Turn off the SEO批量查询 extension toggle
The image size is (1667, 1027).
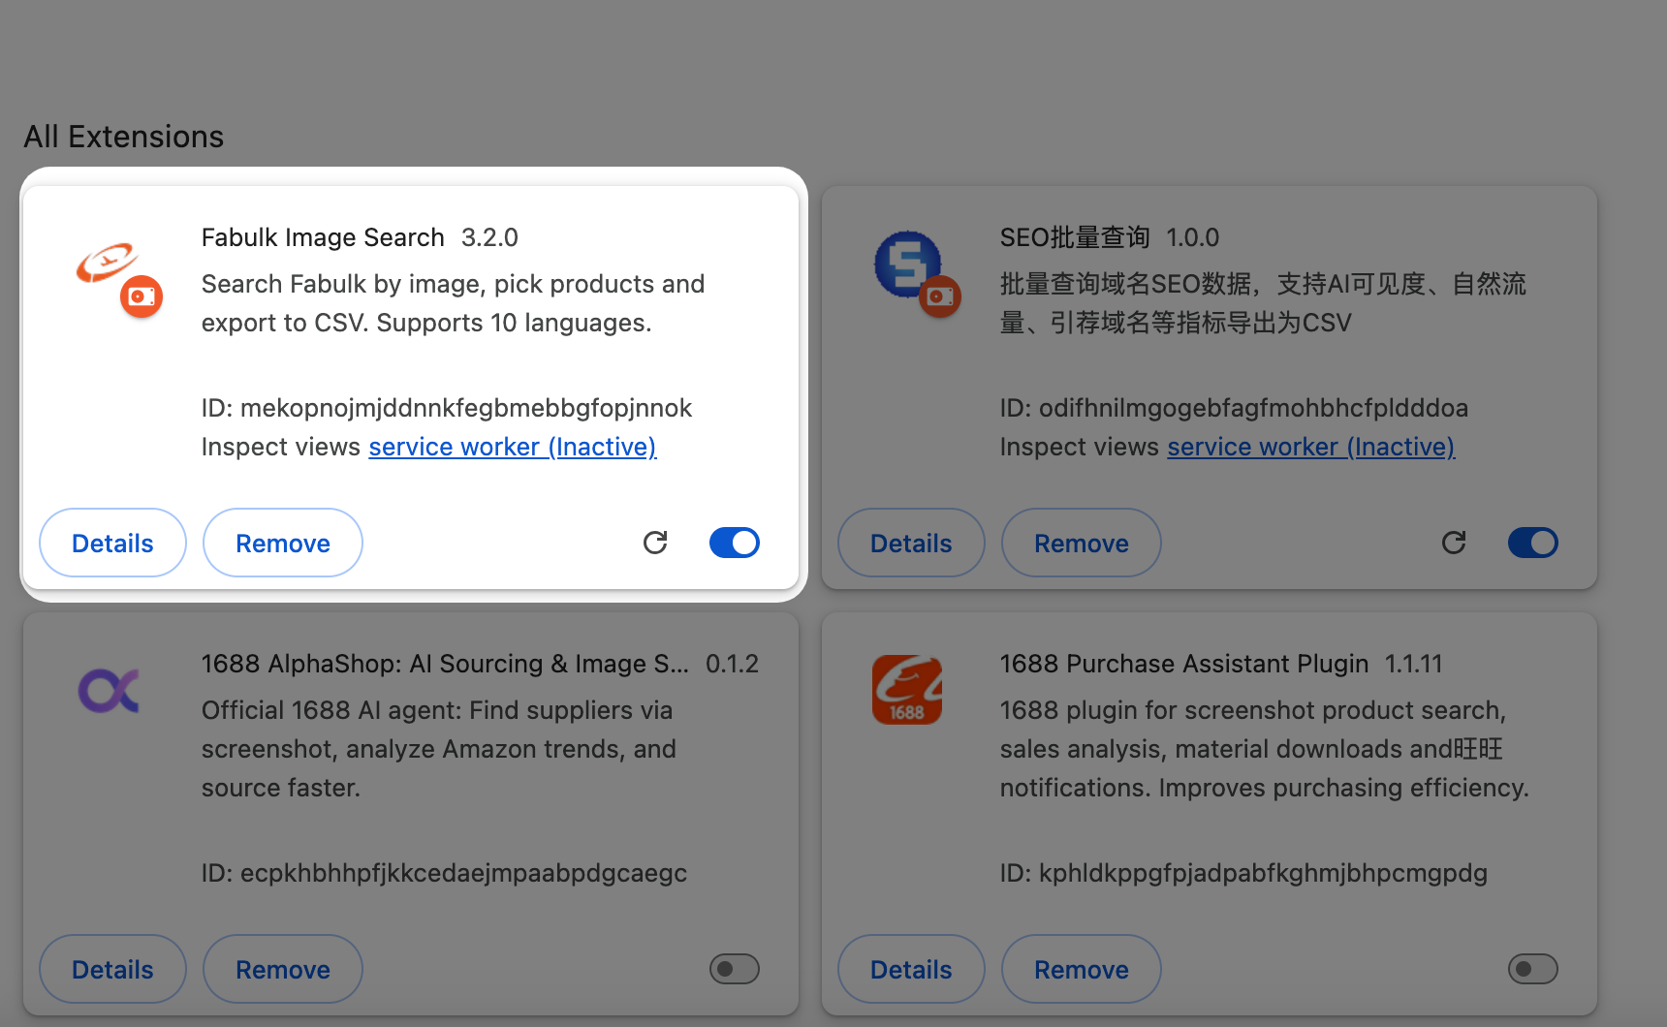point(1533,543)
